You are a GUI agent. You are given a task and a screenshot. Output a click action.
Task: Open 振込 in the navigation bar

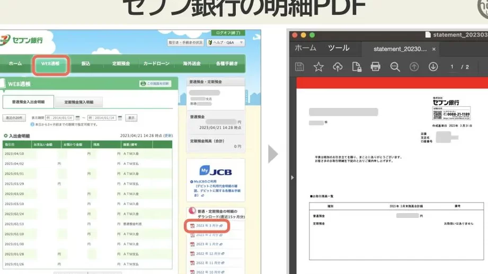86,63
